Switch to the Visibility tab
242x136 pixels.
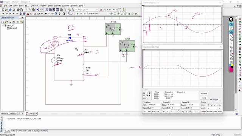(12, 113)
